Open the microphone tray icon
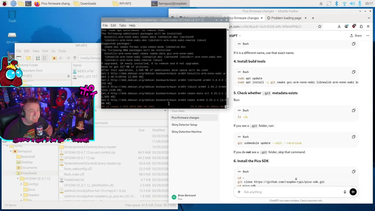 pos(359,4)
